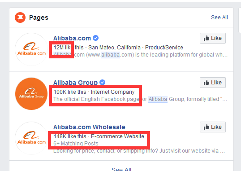Image resolution: width=241 pixels, height=171 pixels.
Task: Click the highlighted alibaba in www.alibaba.com
Action: point(110,55)
